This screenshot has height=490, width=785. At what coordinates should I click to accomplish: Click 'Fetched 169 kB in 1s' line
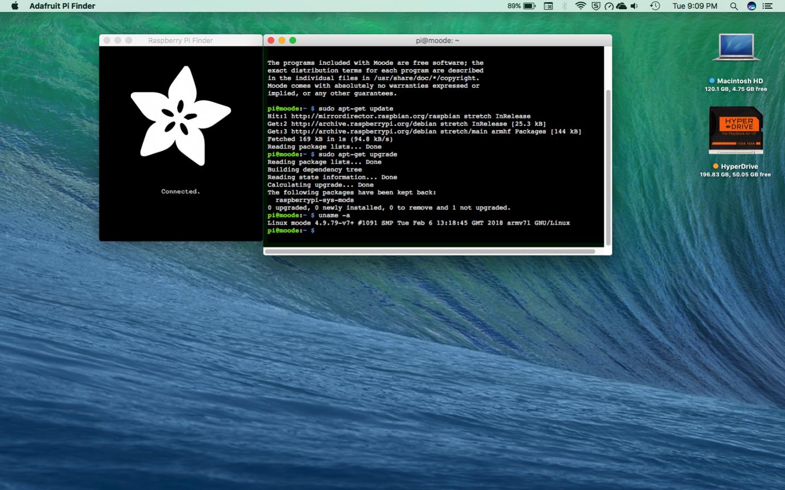(x=330, y=139)
